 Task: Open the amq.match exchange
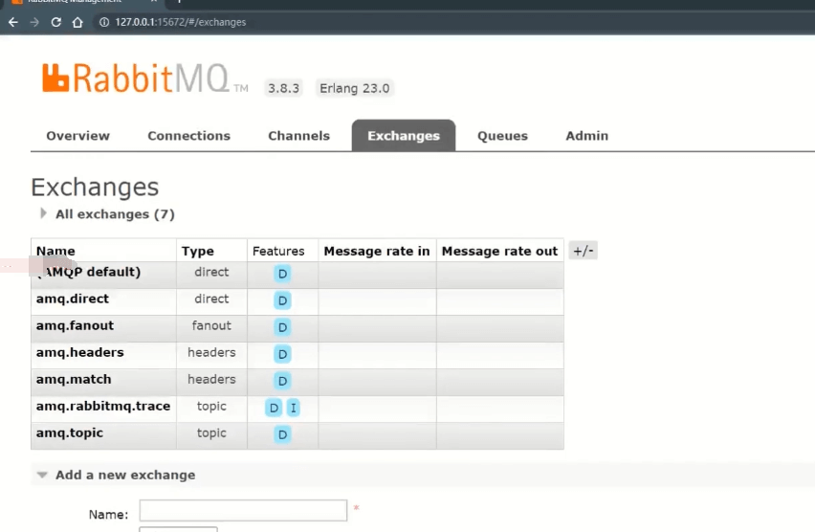[74, 379]
